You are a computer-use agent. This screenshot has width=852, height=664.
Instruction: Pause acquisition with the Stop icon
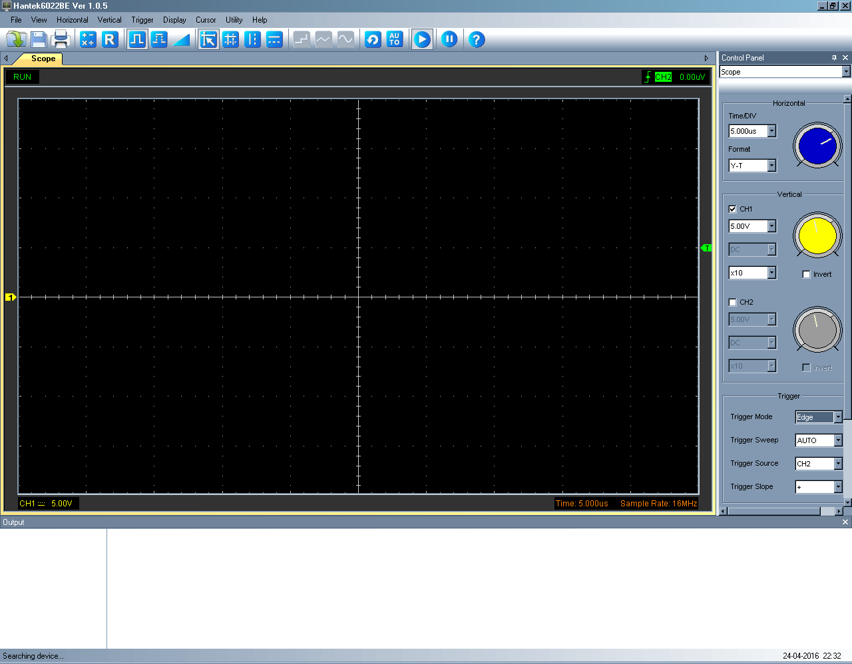[x=449, y=39]
